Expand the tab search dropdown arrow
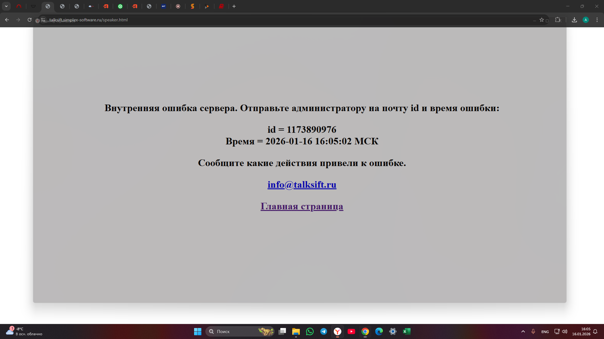The image size is (604, 339). pyautogui.click(x=6, y=6)
